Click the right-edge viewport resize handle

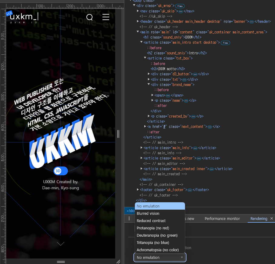[118, 134]
